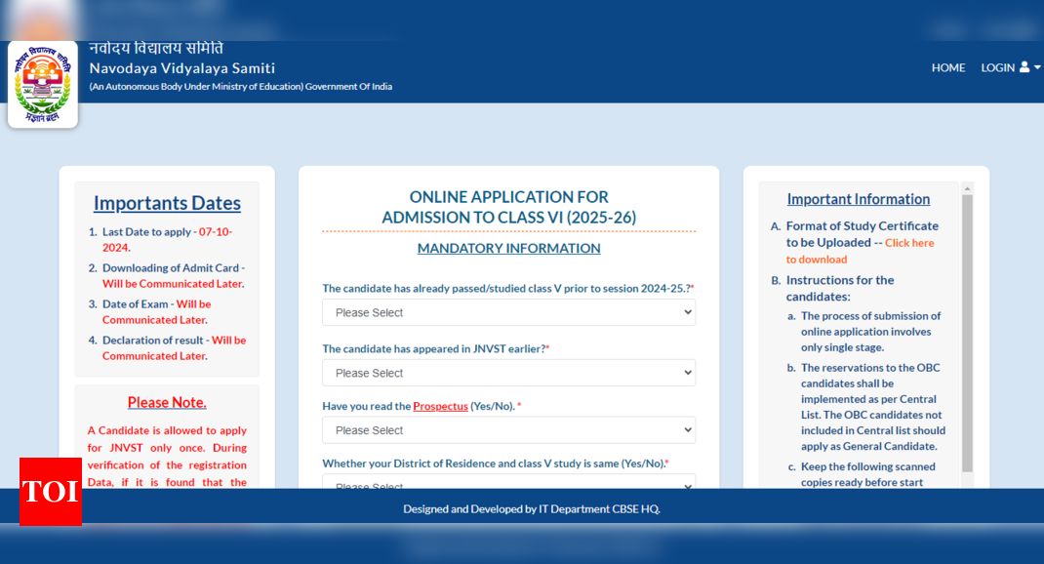Click the 'reservations to the OBC candidates' instruction
Image resolution: width=1044 pixels, height=564 pixels.
click(873, 407)
